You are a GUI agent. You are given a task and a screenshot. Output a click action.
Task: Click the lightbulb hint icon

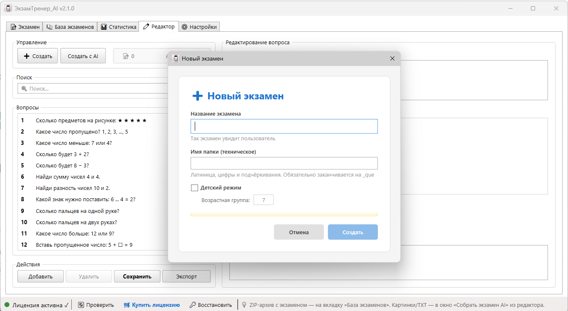(244, 305)
